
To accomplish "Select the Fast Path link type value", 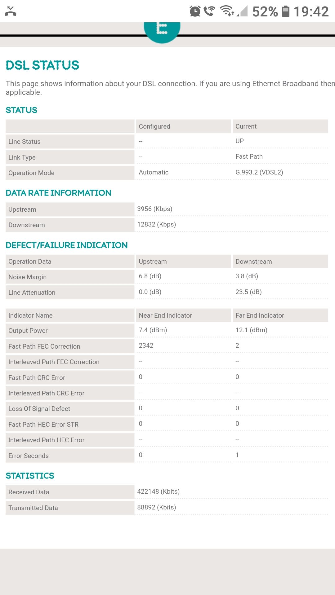I will [x=249, y=156].
